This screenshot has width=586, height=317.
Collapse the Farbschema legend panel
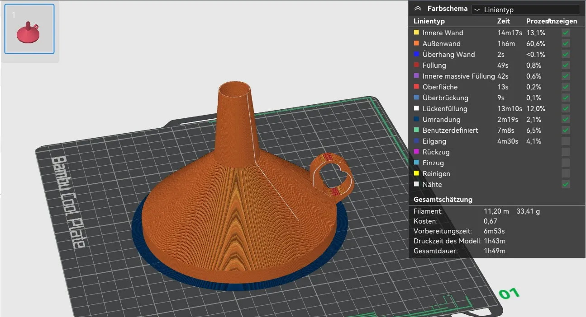pyautogui.click(x=418, y=9)
